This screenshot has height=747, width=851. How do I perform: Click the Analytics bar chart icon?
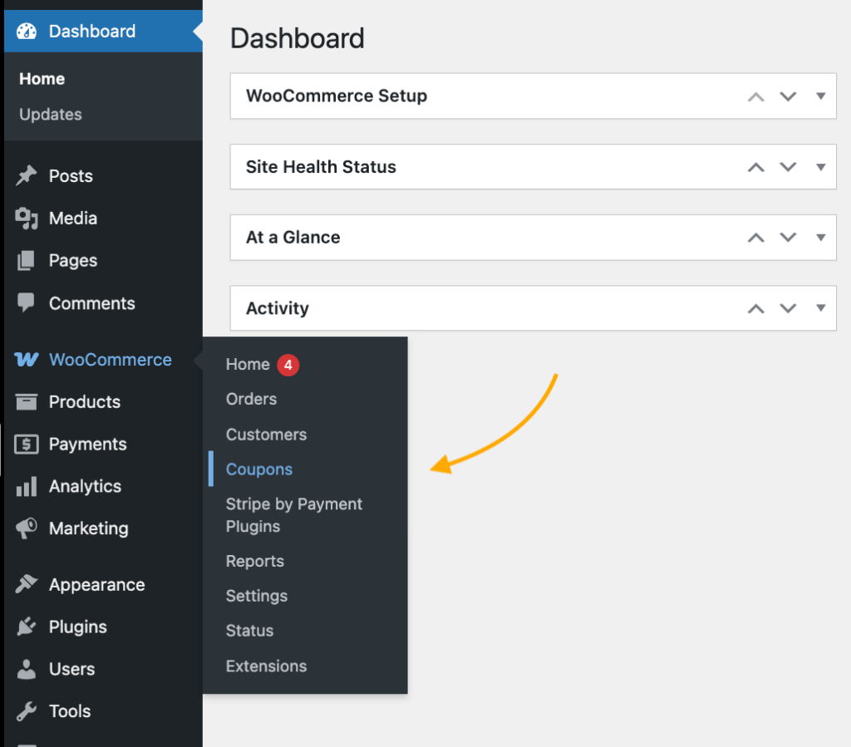point(27,487)
